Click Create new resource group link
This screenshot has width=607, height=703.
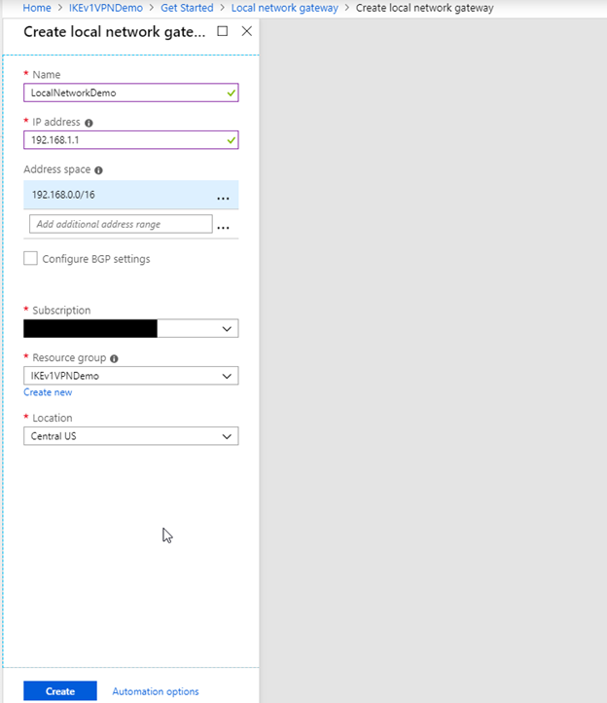[x=48, y=392]
